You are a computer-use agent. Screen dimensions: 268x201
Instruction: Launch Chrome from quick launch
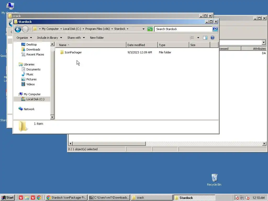39,198
